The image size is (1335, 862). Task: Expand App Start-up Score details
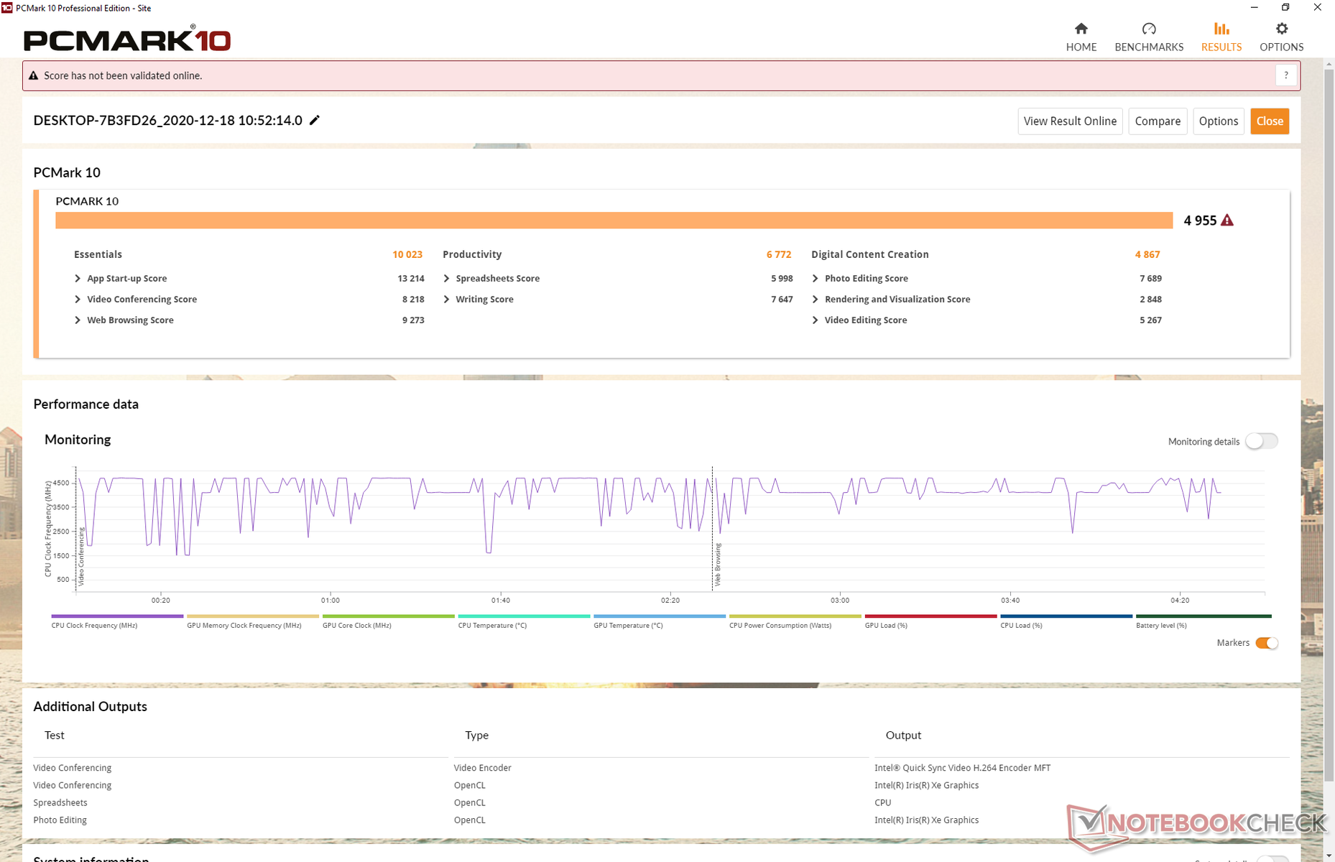[78, 278]
